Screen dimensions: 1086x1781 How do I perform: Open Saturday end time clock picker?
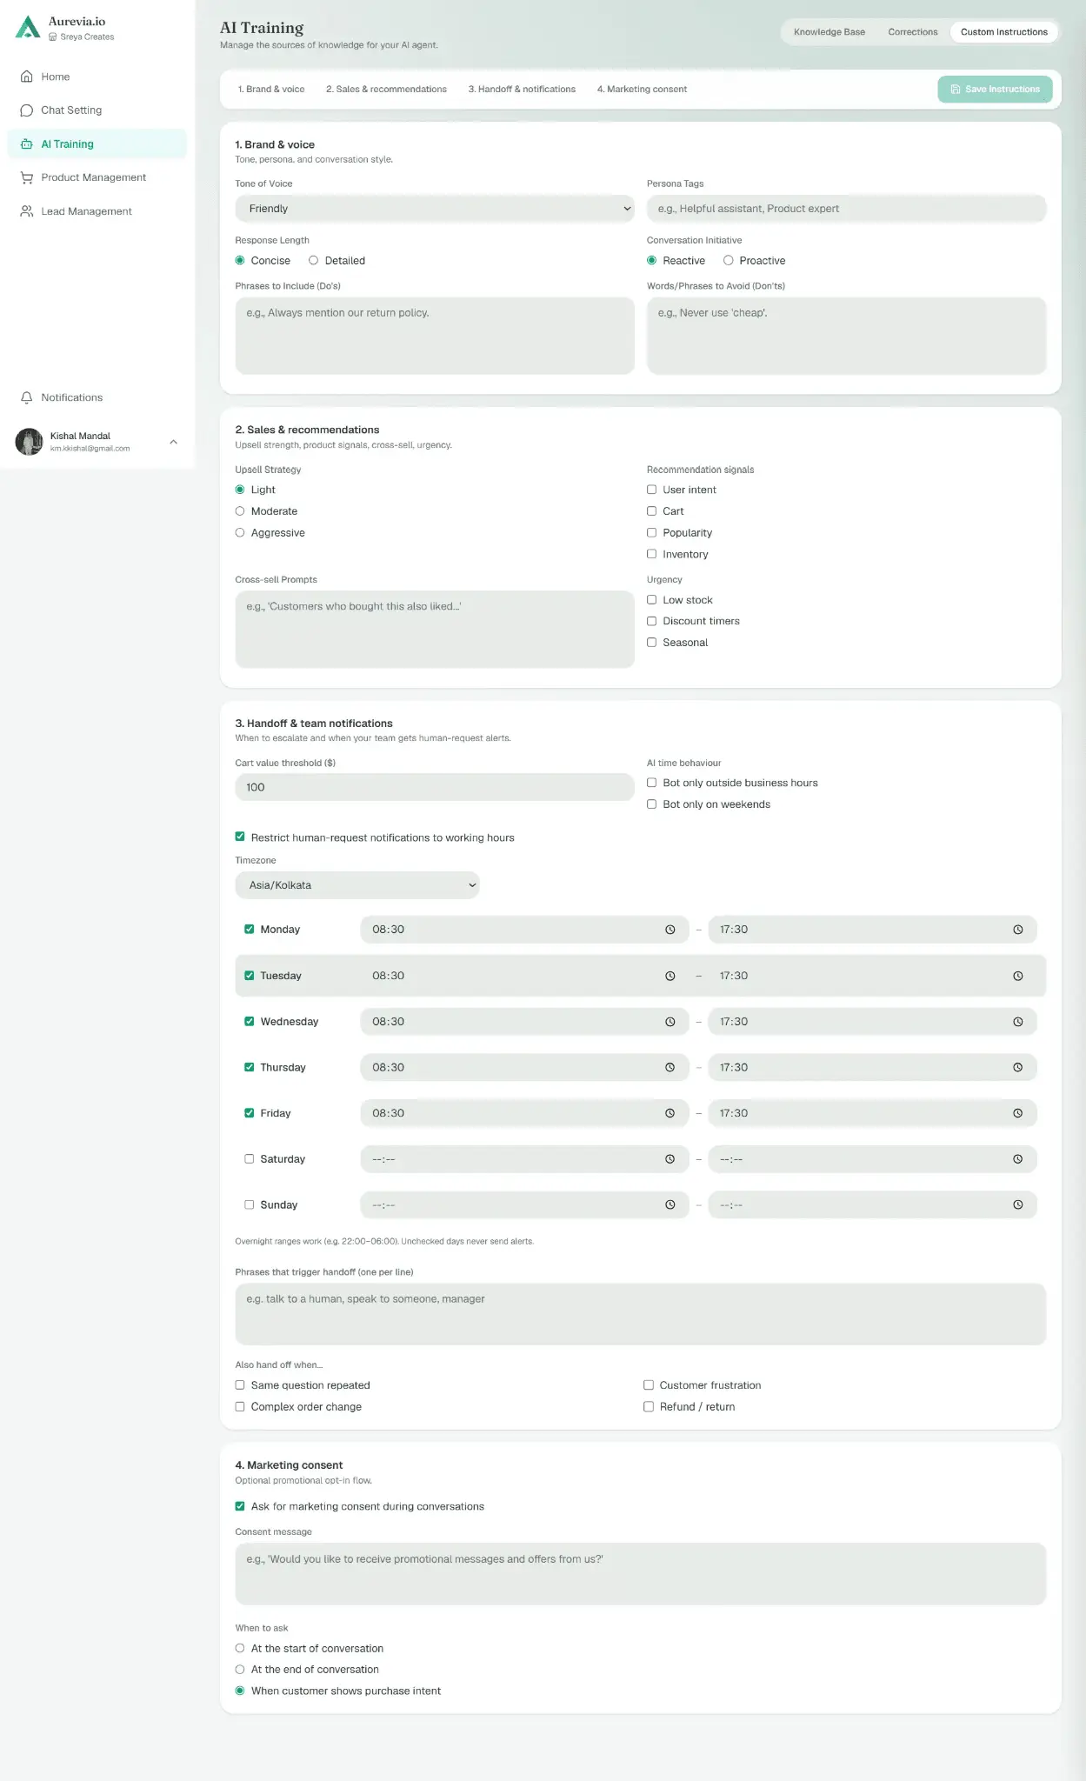pyautogui.click(x=1018, y=1159)
